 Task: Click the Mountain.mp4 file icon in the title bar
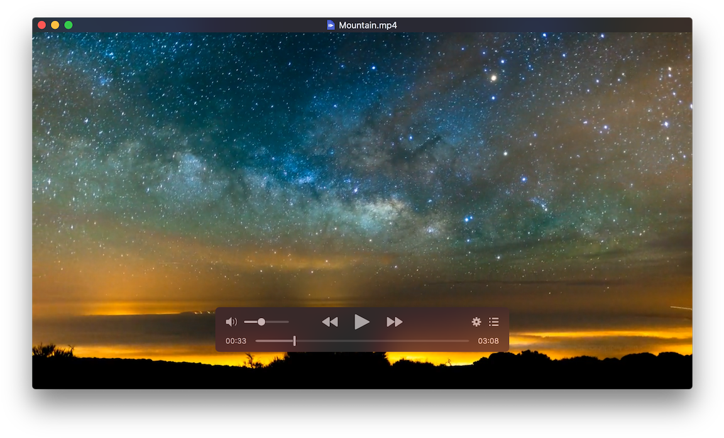tap(331, 25)
